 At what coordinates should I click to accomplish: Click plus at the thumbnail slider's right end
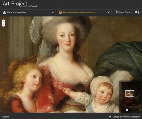pyautogui.click(x=140, y=110)
